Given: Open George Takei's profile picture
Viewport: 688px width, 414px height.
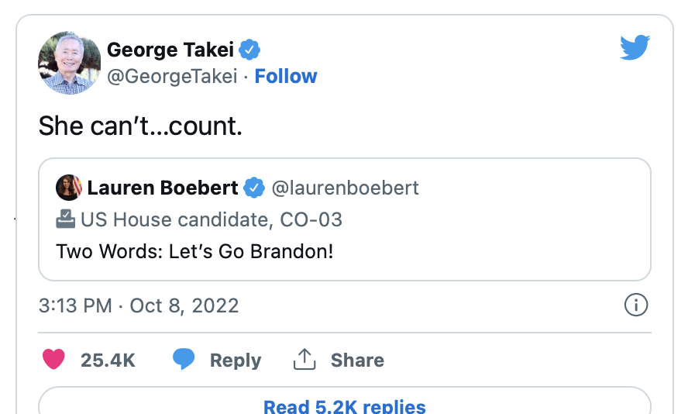Looking at the screenshot, I should [70, 63].
